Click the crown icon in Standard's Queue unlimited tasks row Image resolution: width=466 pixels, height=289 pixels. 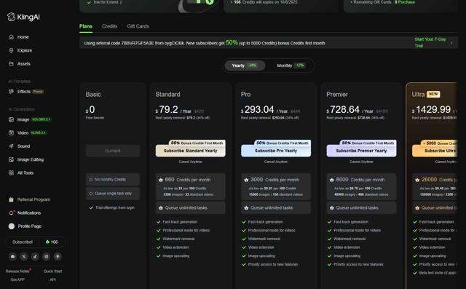[x=161, y=208]
